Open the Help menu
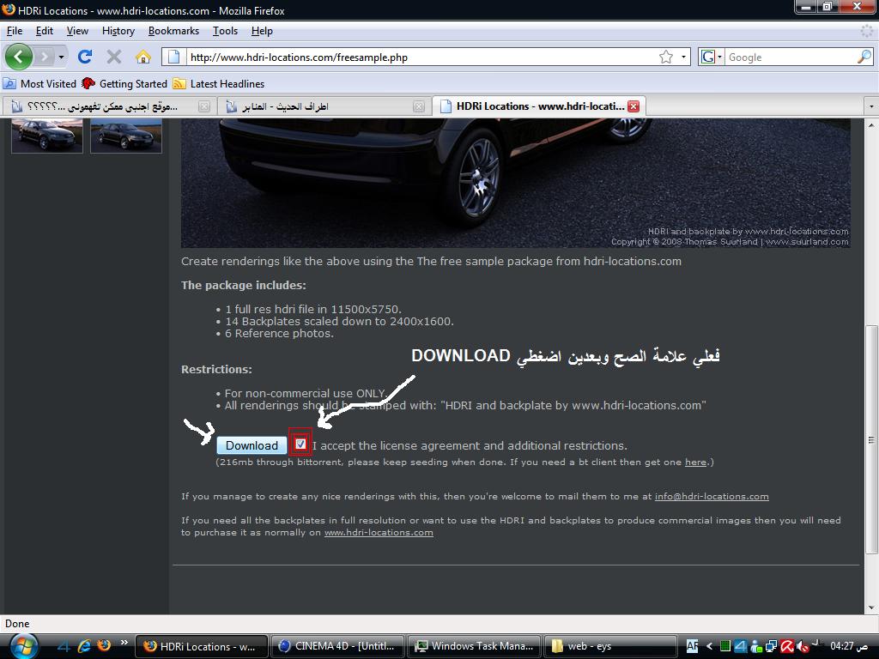879x659 pixels. (262, 31)
